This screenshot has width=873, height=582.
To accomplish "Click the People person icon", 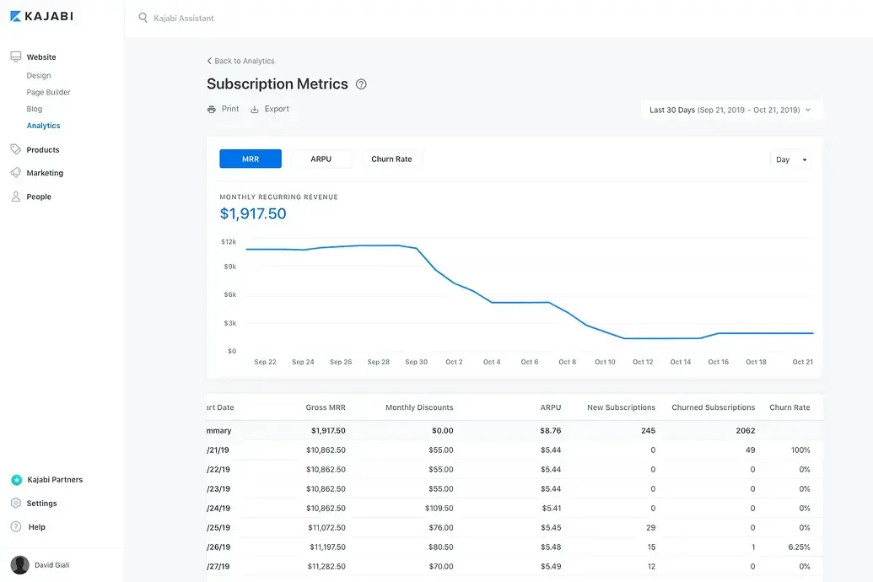I will [x=16, y=197].
